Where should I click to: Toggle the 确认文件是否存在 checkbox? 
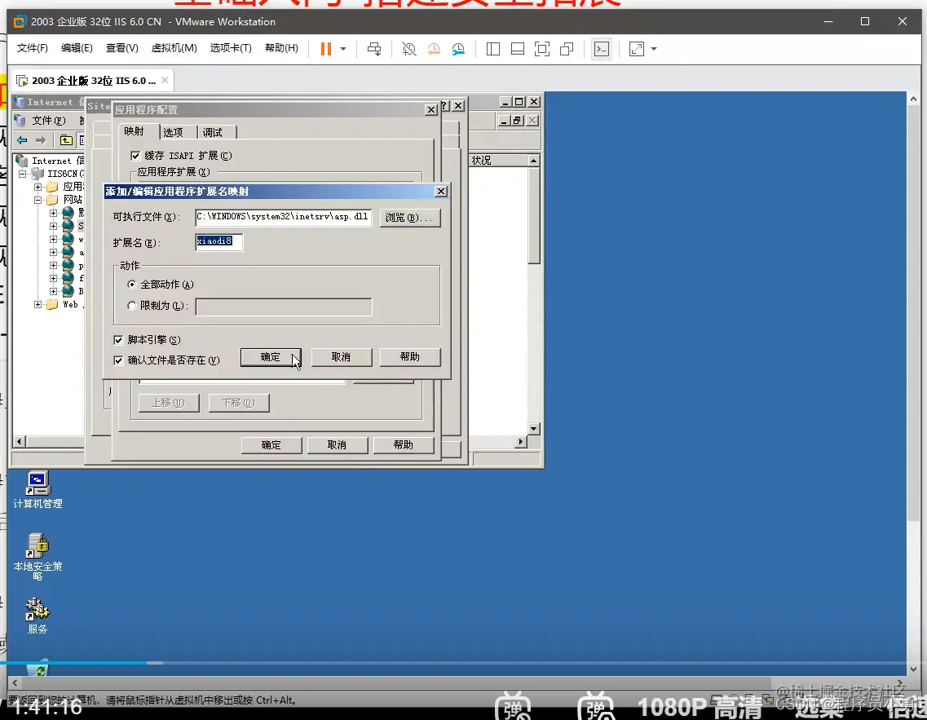click(x=118, y=360)
